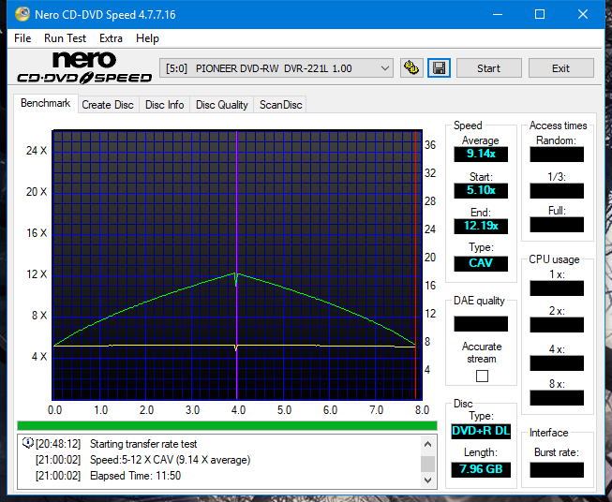
Task: Open the Extra menu
Action: [111, 38]
